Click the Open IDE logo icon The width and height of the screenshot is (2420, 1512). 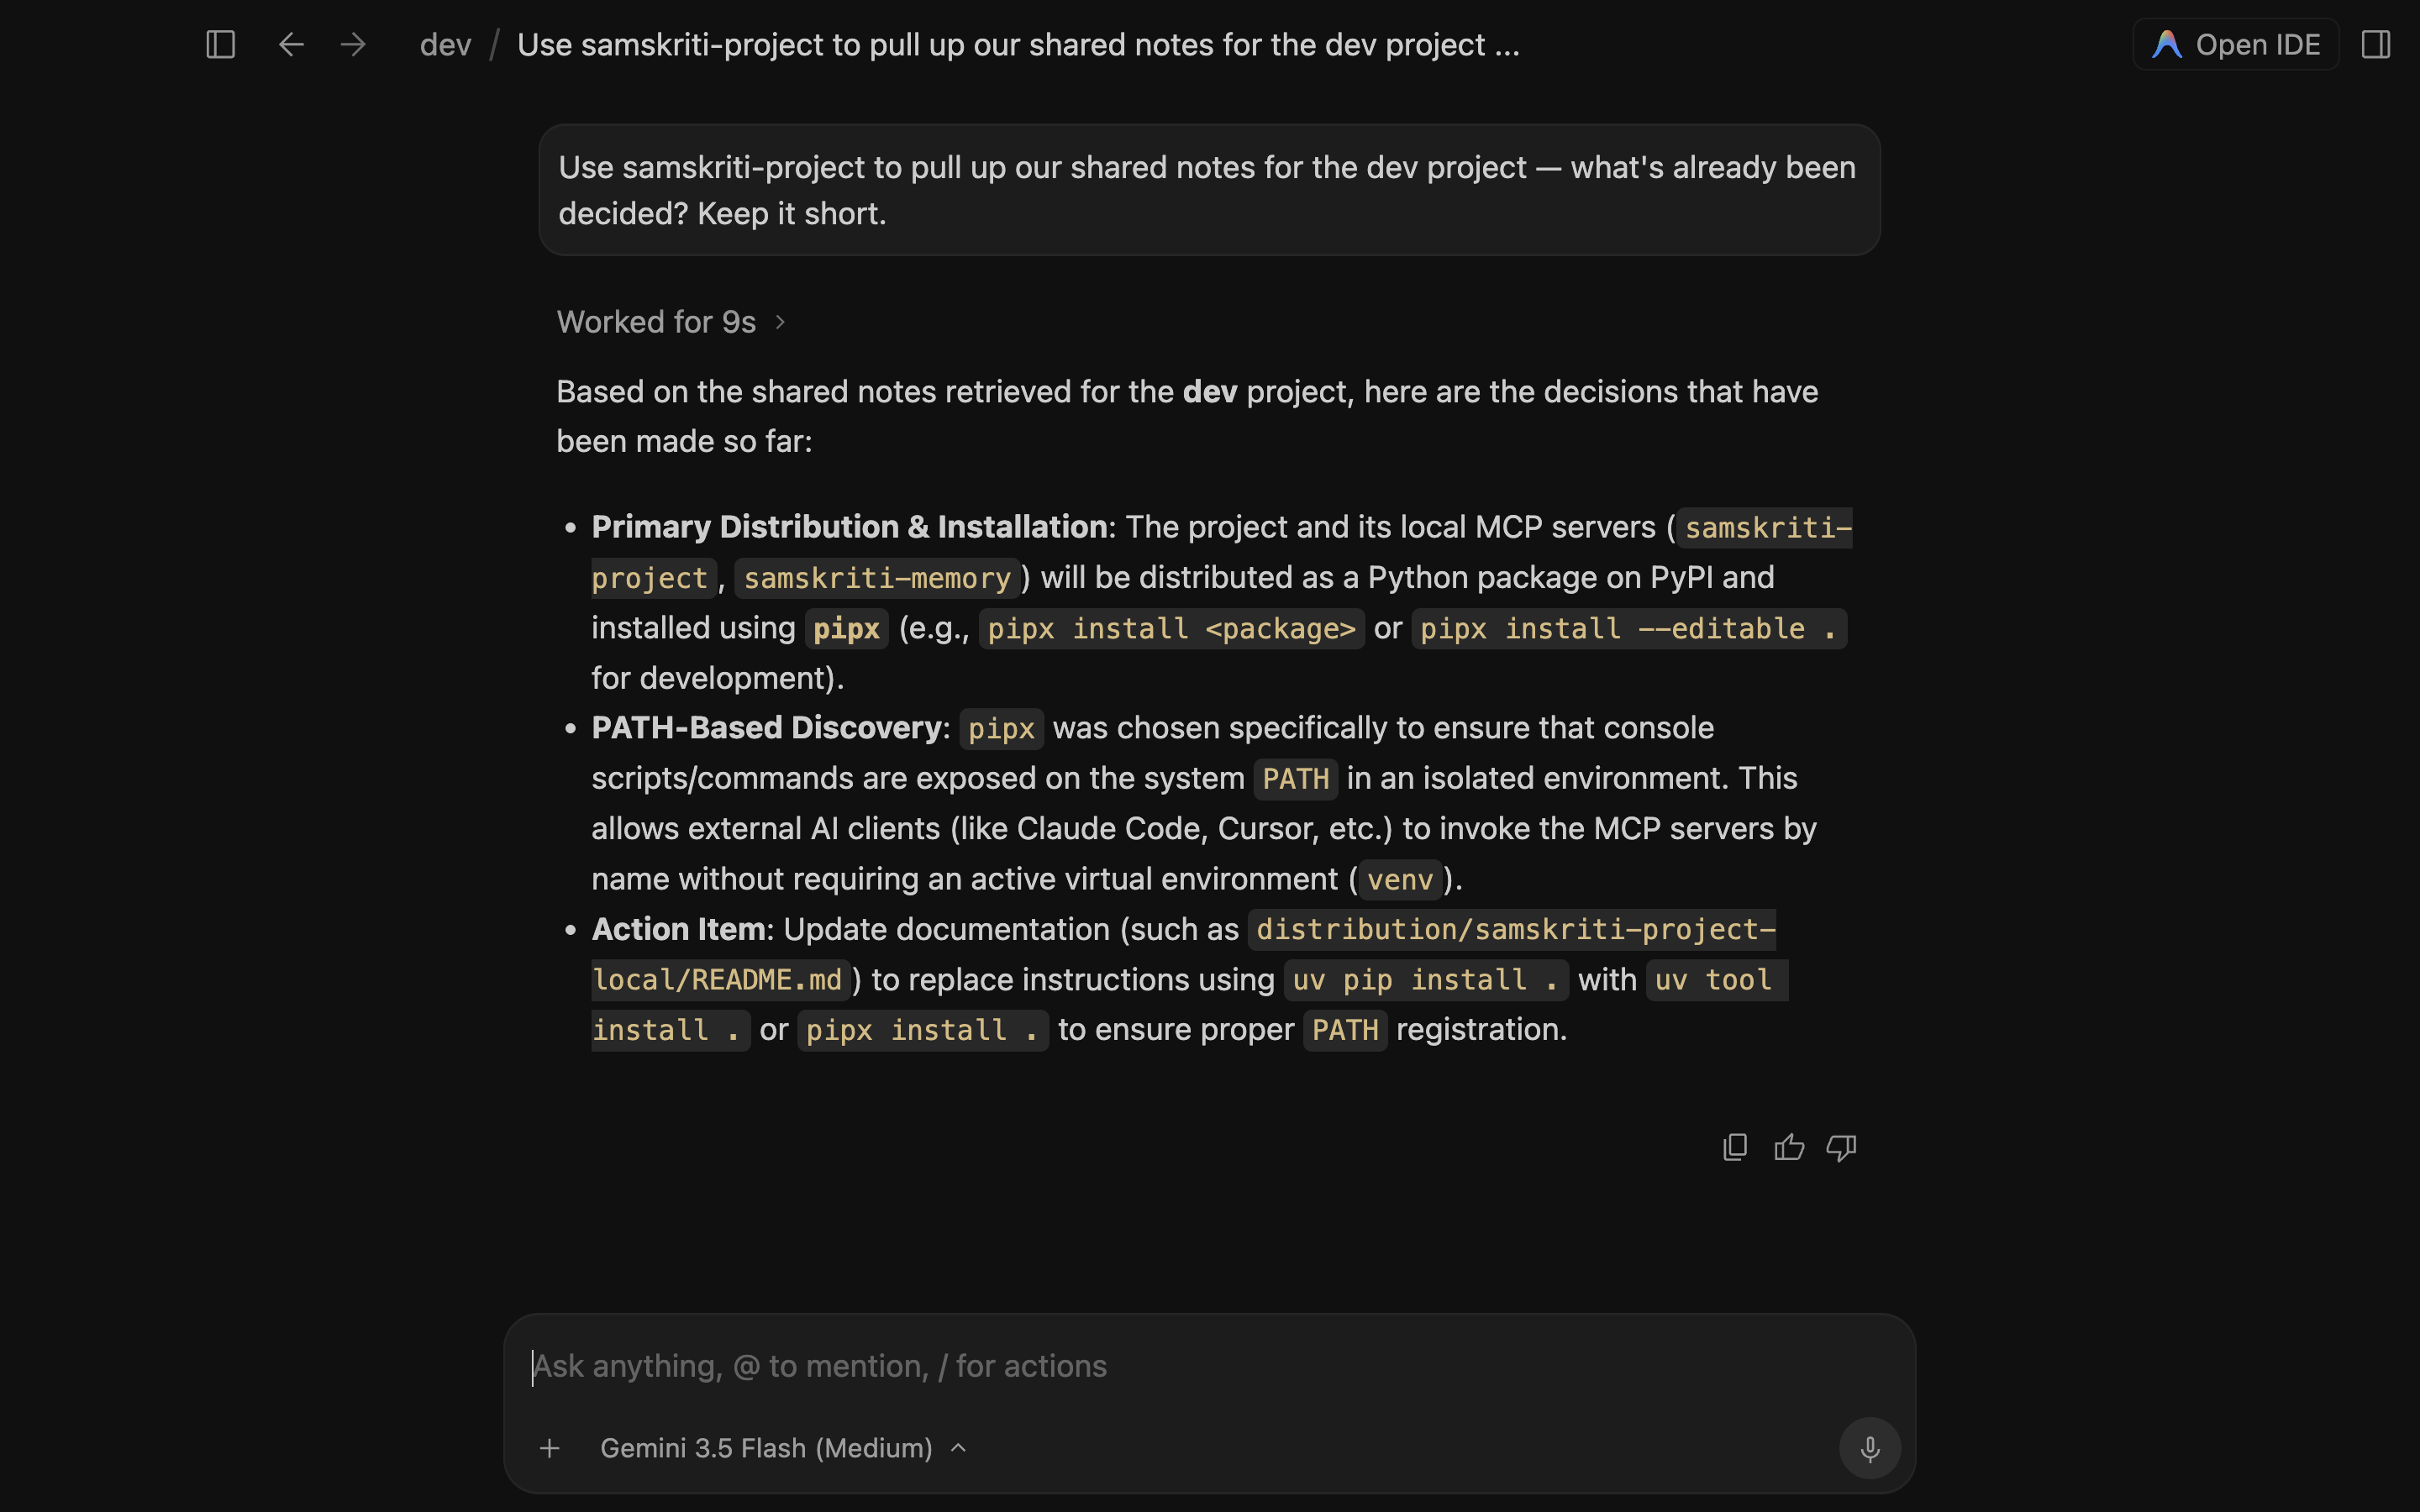[x=2166, y=45]
